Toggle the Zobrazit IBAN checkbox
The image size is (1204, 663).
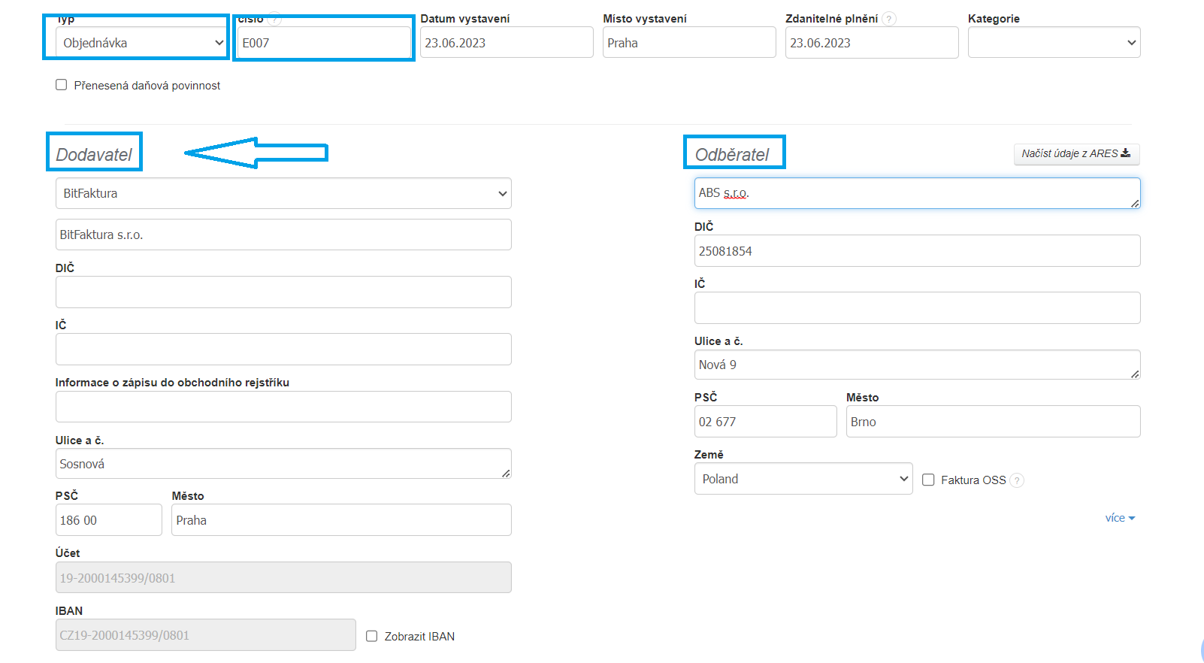(x=372, y=636)
